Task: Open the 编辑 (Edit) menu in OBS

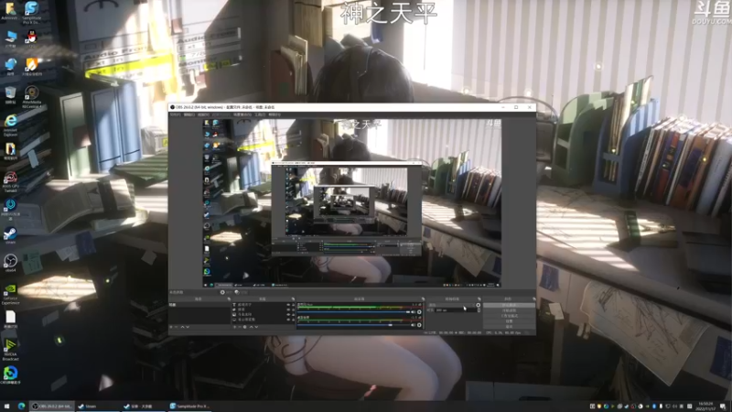Action: (189, 114)
